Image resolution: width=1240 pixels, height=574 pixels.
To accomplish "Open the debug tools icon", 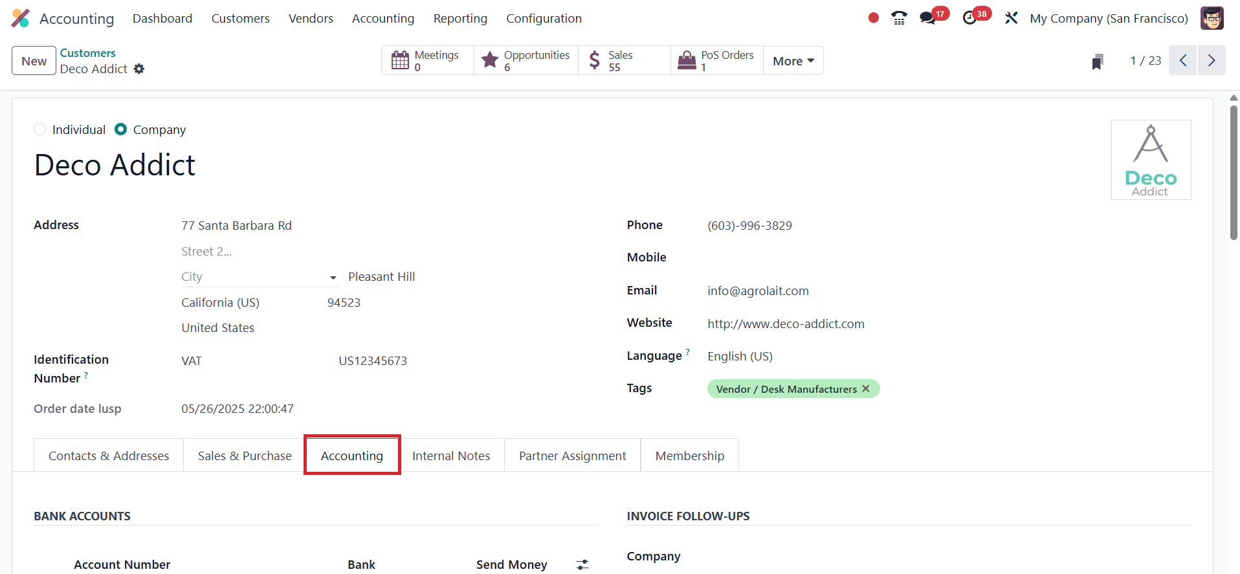I will click(1011, 18).
